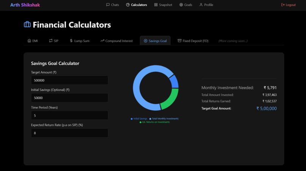Image resolution: width=306 pixels, height=171 pixels.
Task: Click the SIP repeat arrows icon
Action: coord(51,40)
